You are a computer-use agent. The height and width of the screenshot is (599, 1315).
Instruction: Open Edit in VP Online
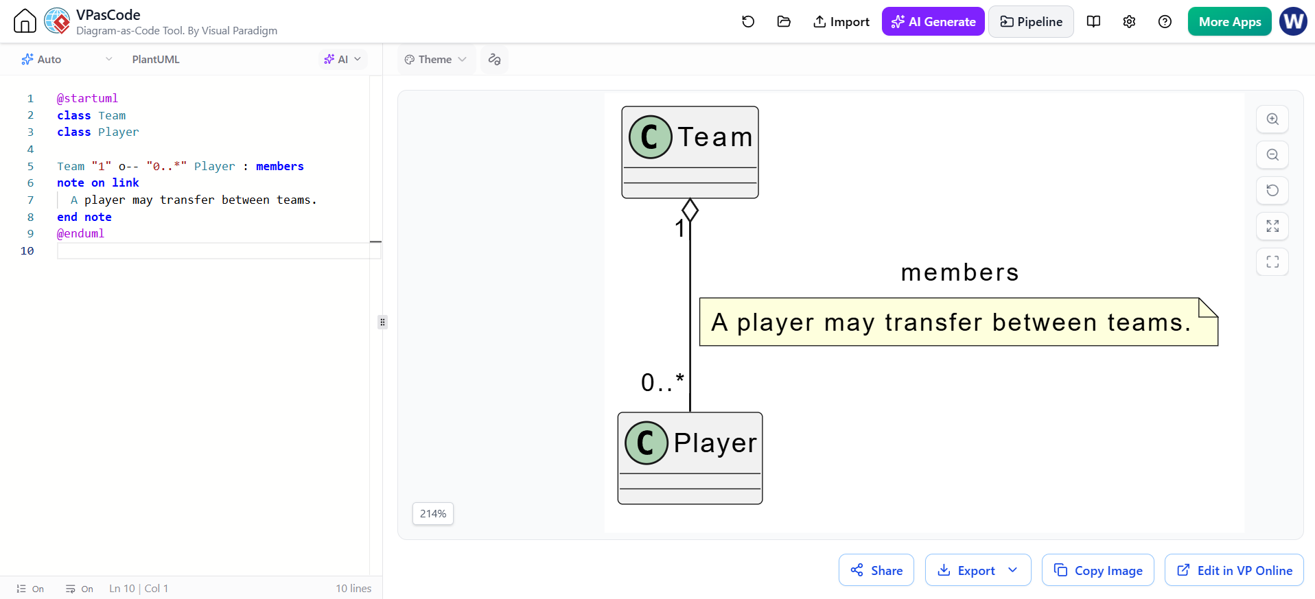[1234, 570]
